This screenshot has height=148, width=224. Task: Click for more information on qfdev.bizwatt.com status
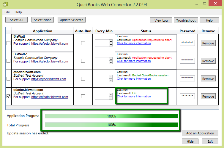pyautogui.click(x=134, y=79)
